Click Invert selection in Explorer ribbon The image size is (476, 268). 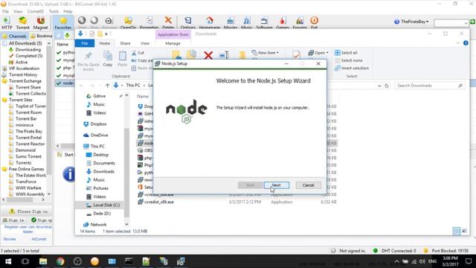click(x=352, y=68)
